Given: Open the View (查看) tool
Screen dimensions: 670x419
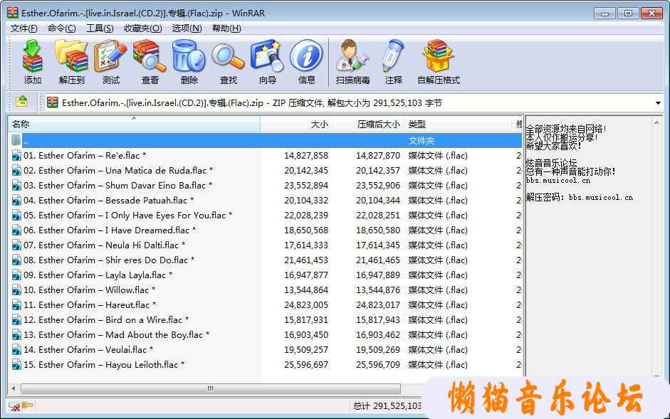Looking at the screenshot, I should coord(150,62).
